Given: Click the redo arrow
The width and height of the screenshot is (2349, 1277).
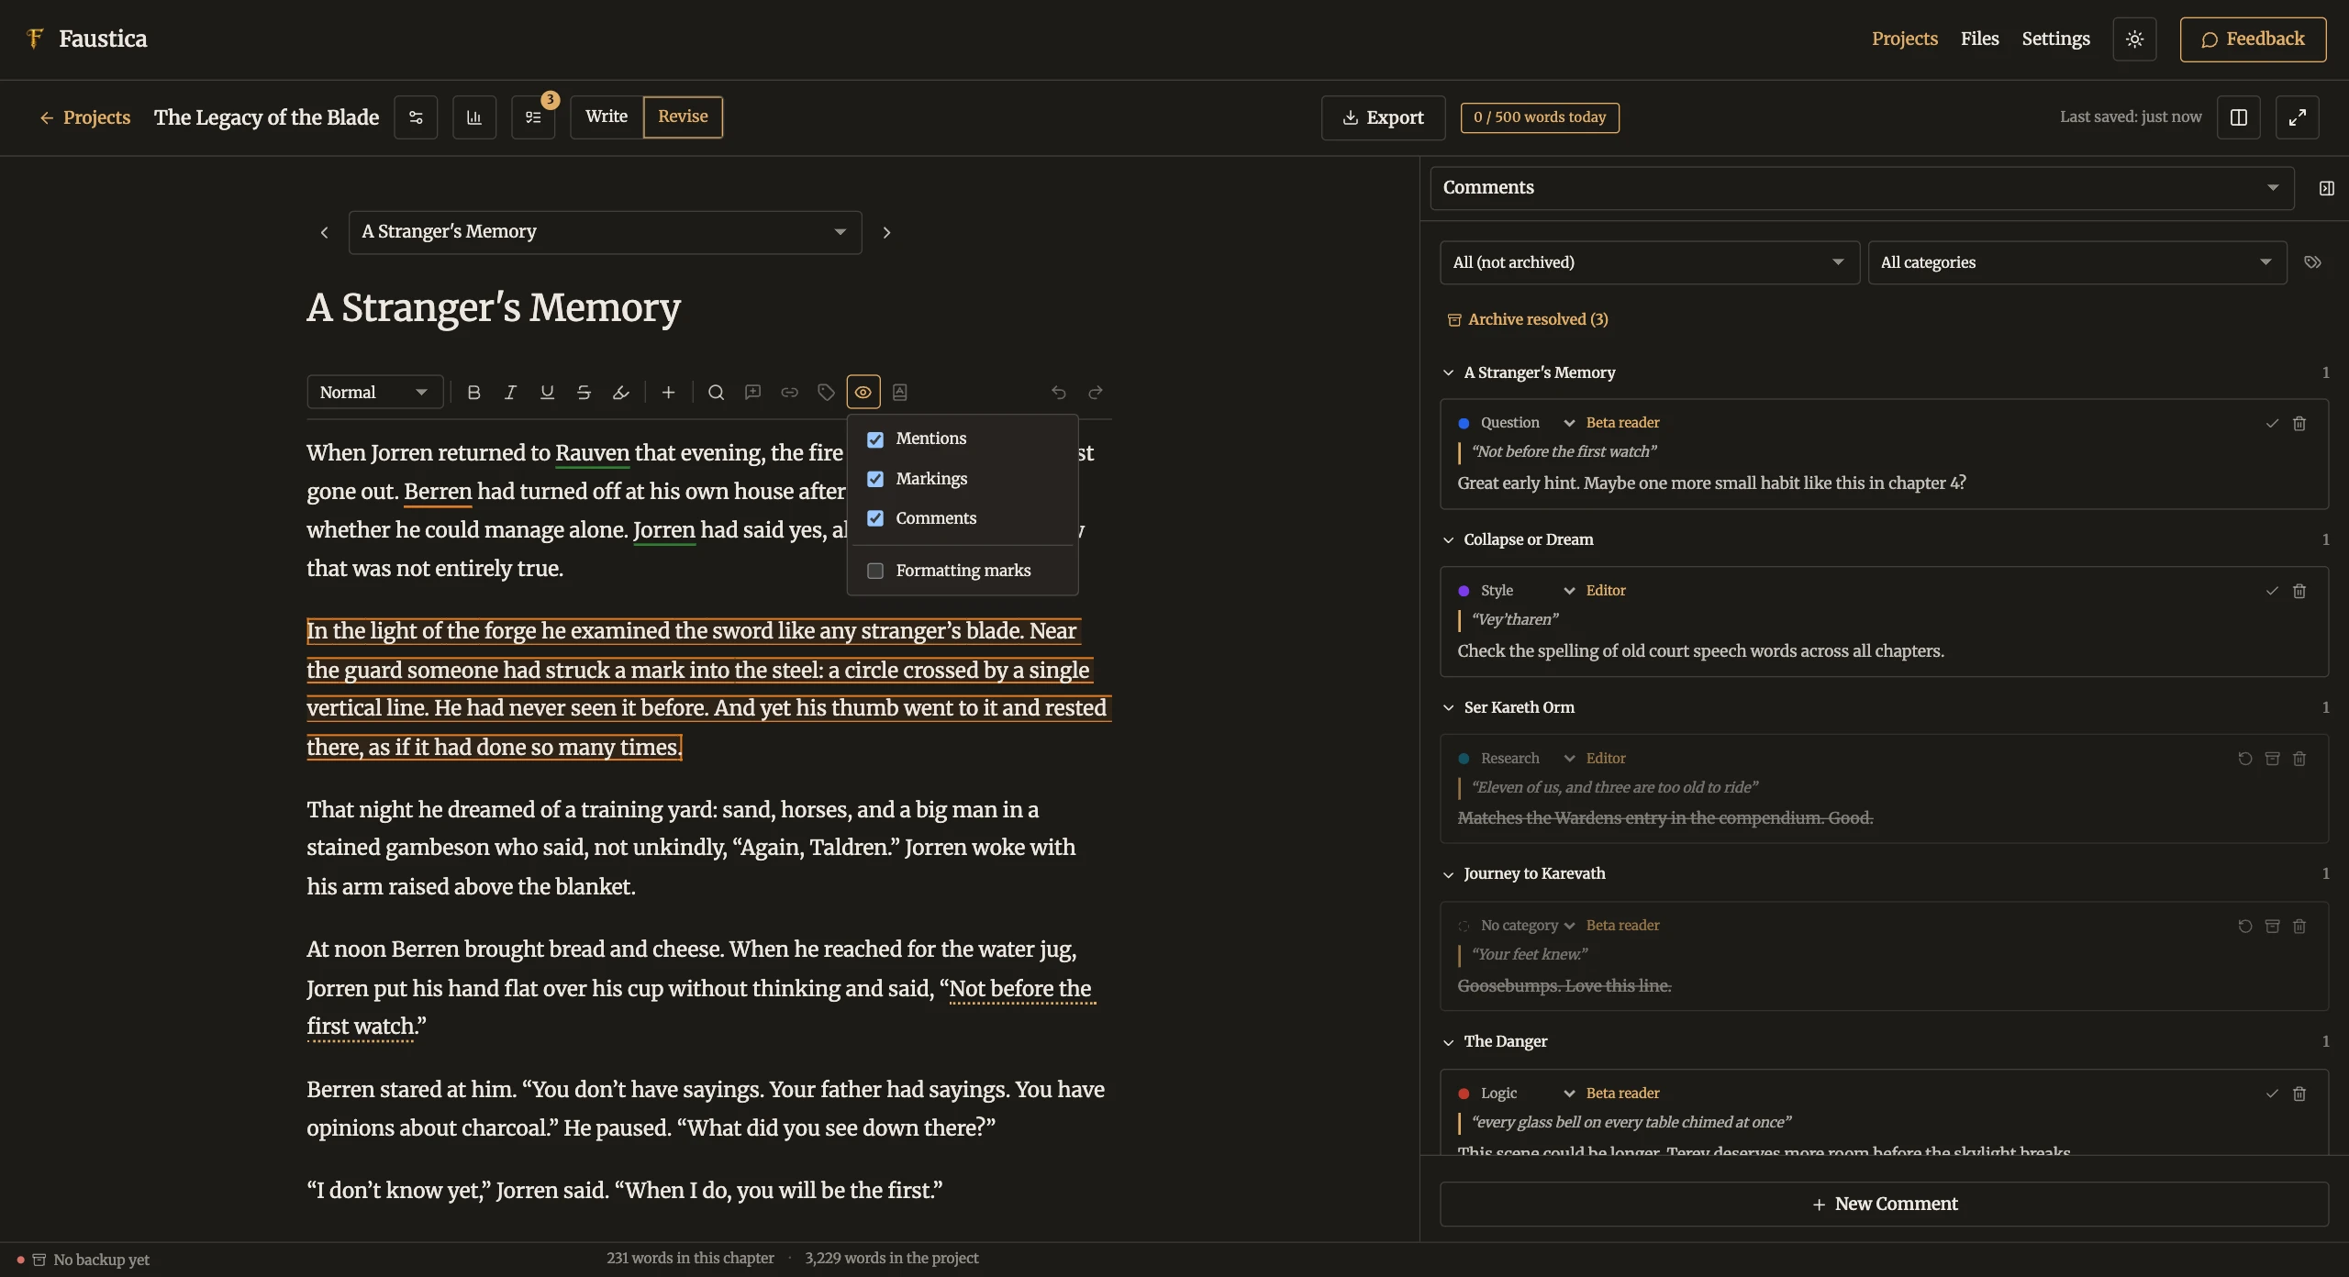Looking at the screenshot, I should tap(1095, 393).
